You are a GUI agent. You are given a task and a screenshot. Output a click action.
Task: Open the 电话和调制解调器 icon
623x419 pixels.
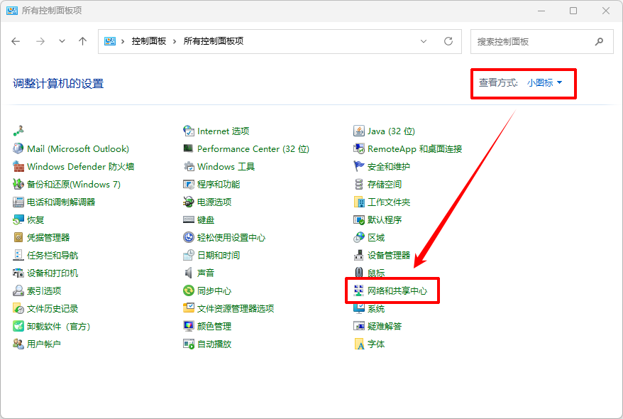[x=18, y=202]
